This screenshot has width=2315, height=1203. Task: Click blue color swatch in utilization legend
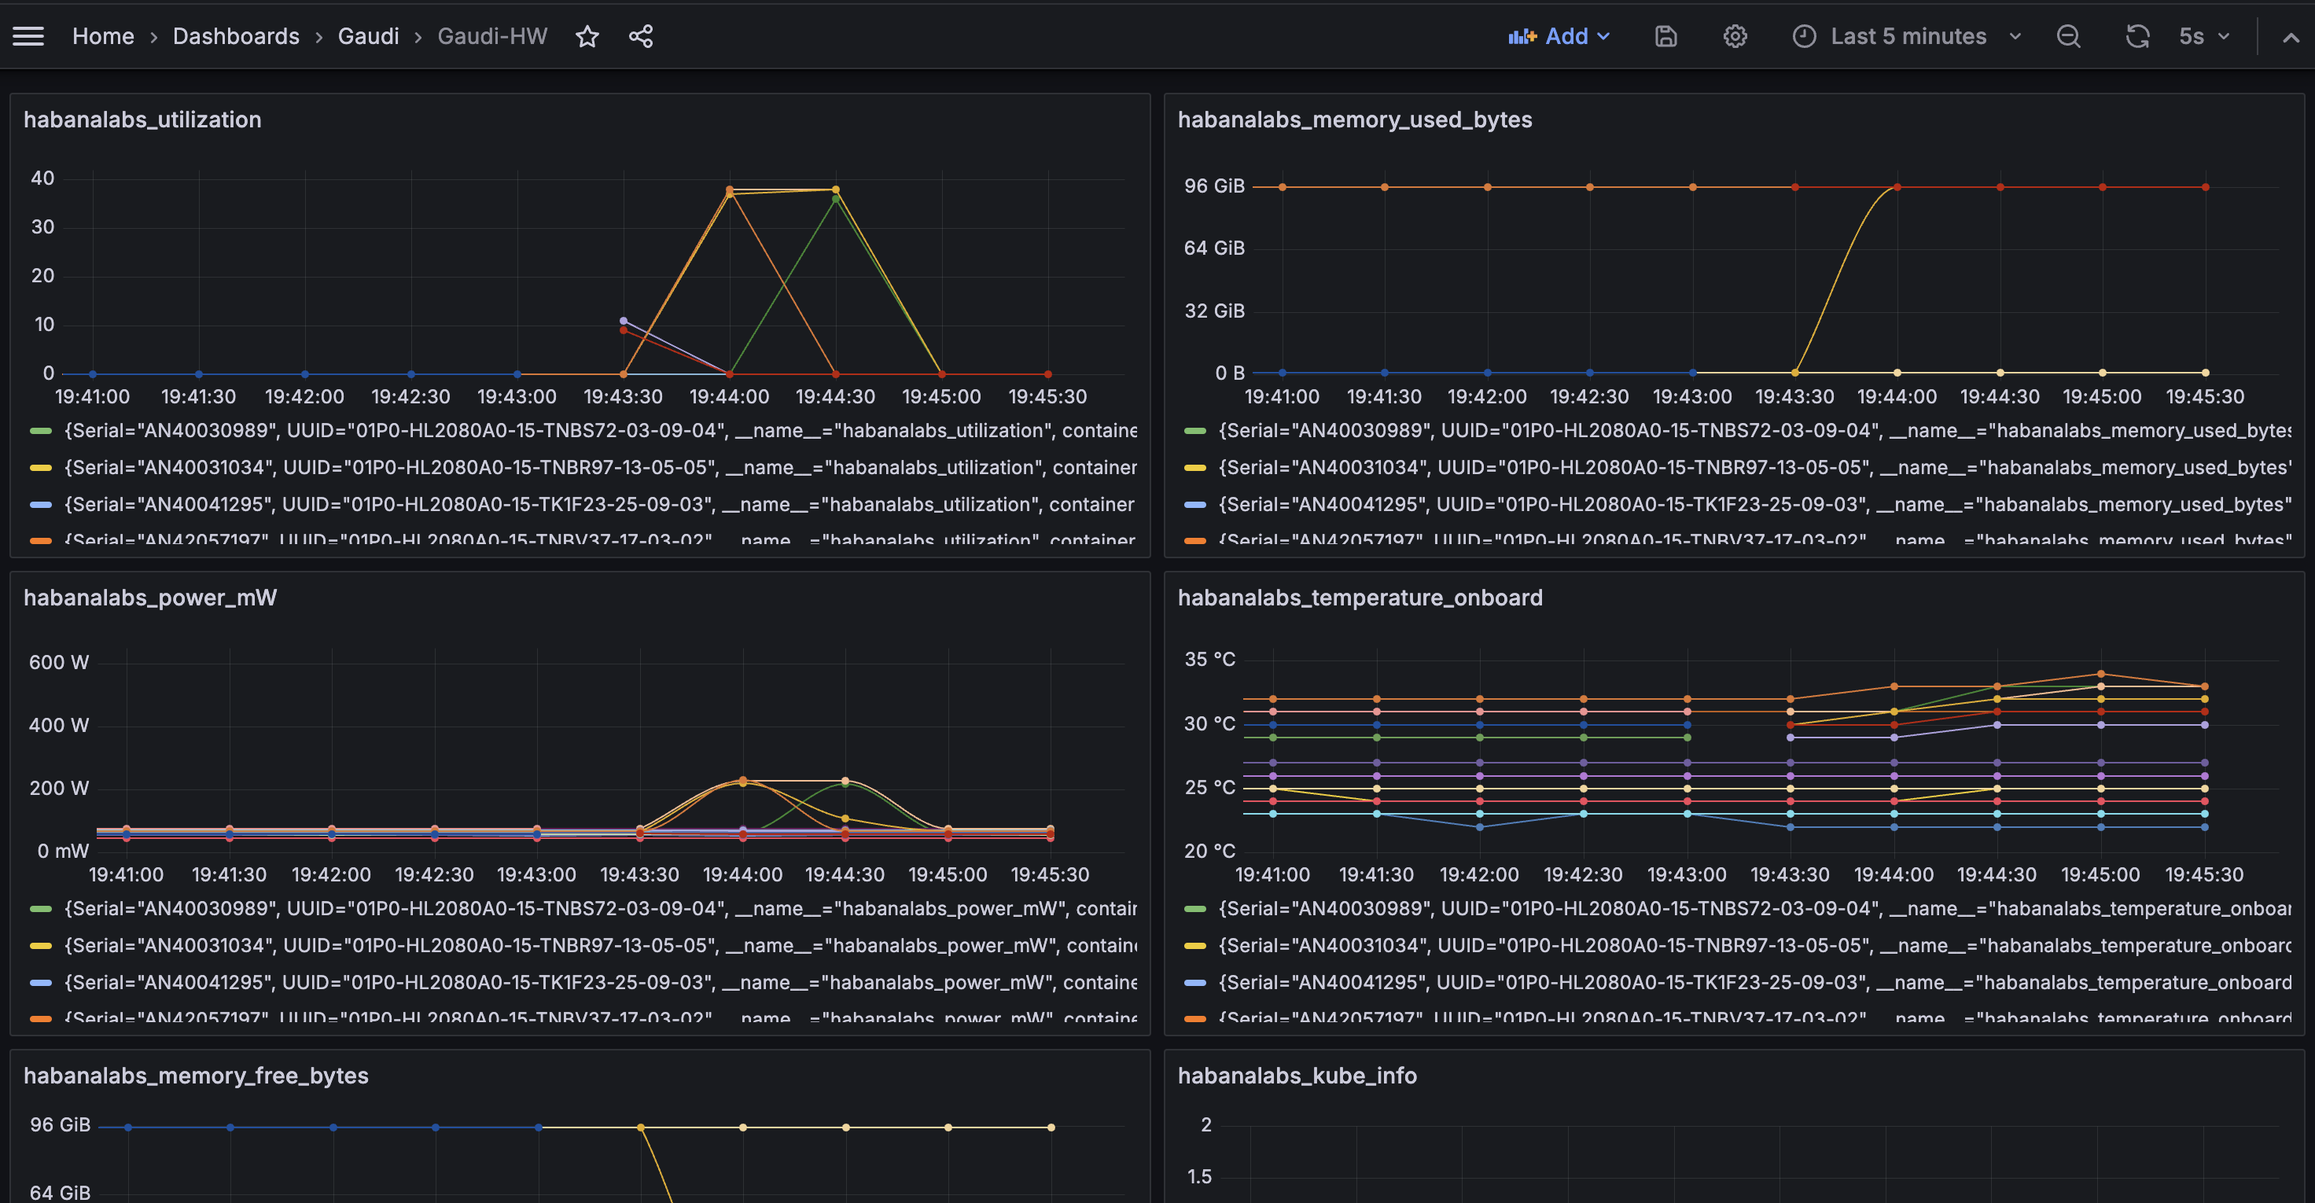click(x=40, y=505)
